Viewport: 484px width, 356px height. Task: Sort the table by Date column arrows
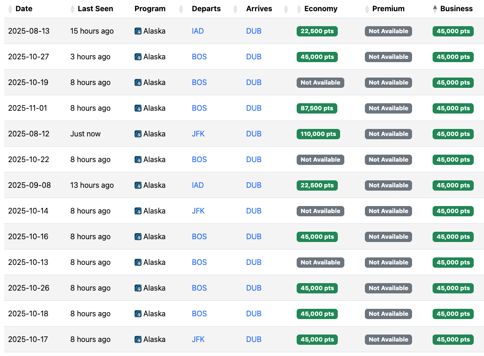tap(10, 9)
